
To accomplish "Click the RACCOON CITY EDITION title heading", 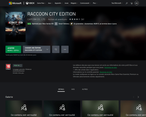I will [x=51, y=14].
